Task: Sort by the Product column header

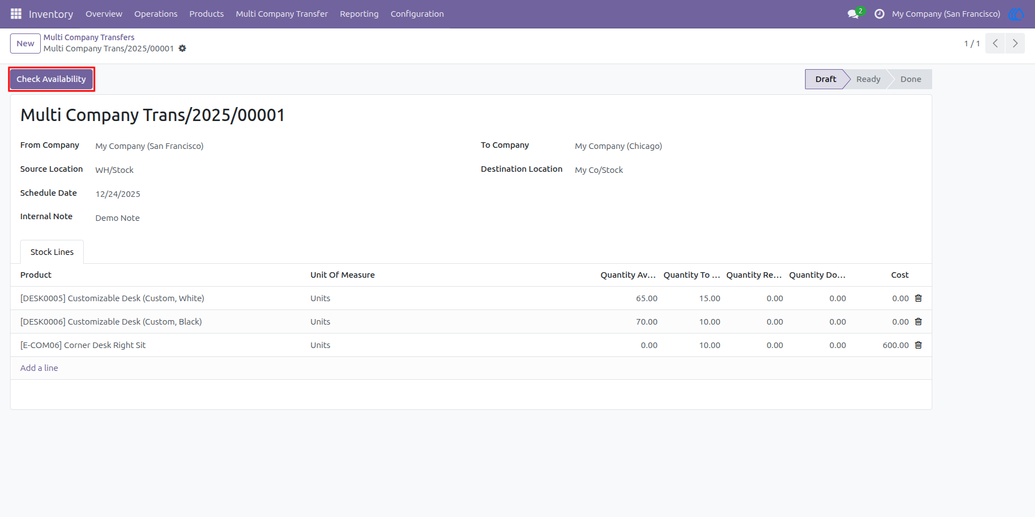Action: pos(36,275)
